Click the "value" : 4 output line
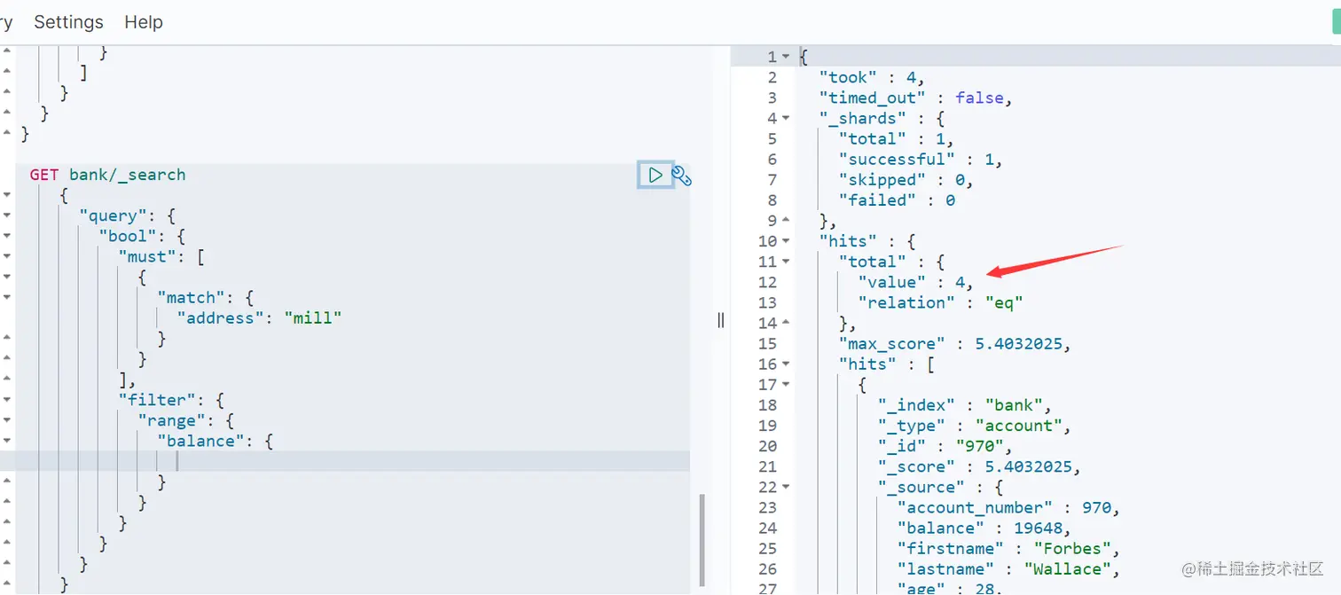Image resolution: width=1341 pixels, height=595 pixels. [915, 283]
